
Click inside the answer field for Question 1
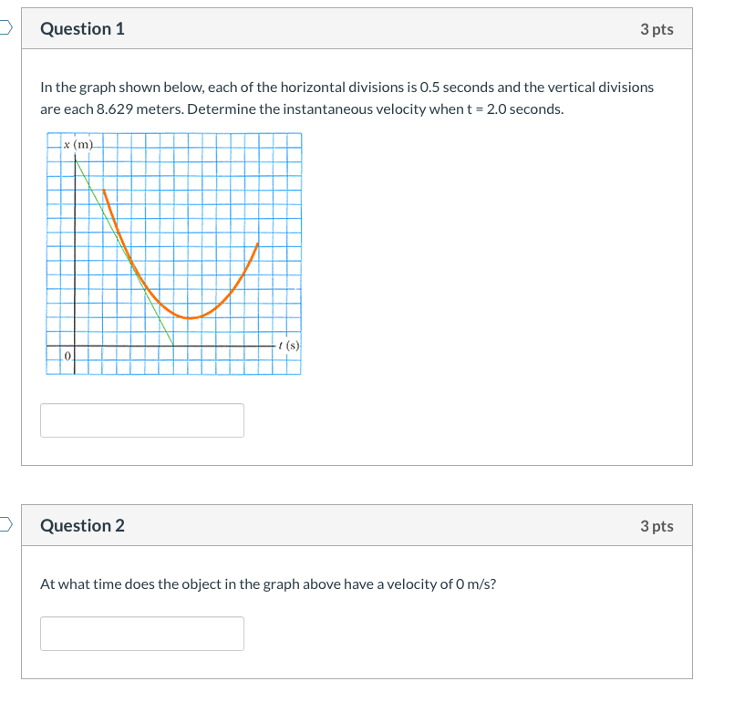(141, 419)
